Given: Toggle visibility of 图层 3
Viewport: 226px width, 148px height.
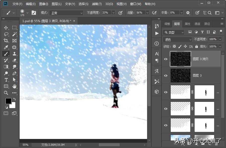Looking at the screenshot, I should (x=166, y=75).
